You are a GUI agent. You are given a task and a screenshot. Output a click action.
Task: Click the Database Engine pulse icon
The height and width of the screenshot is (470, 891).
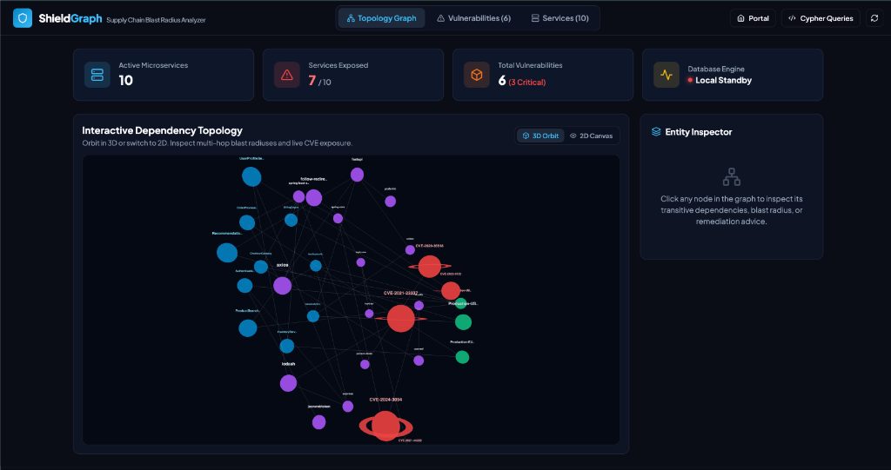click(667, 75)
